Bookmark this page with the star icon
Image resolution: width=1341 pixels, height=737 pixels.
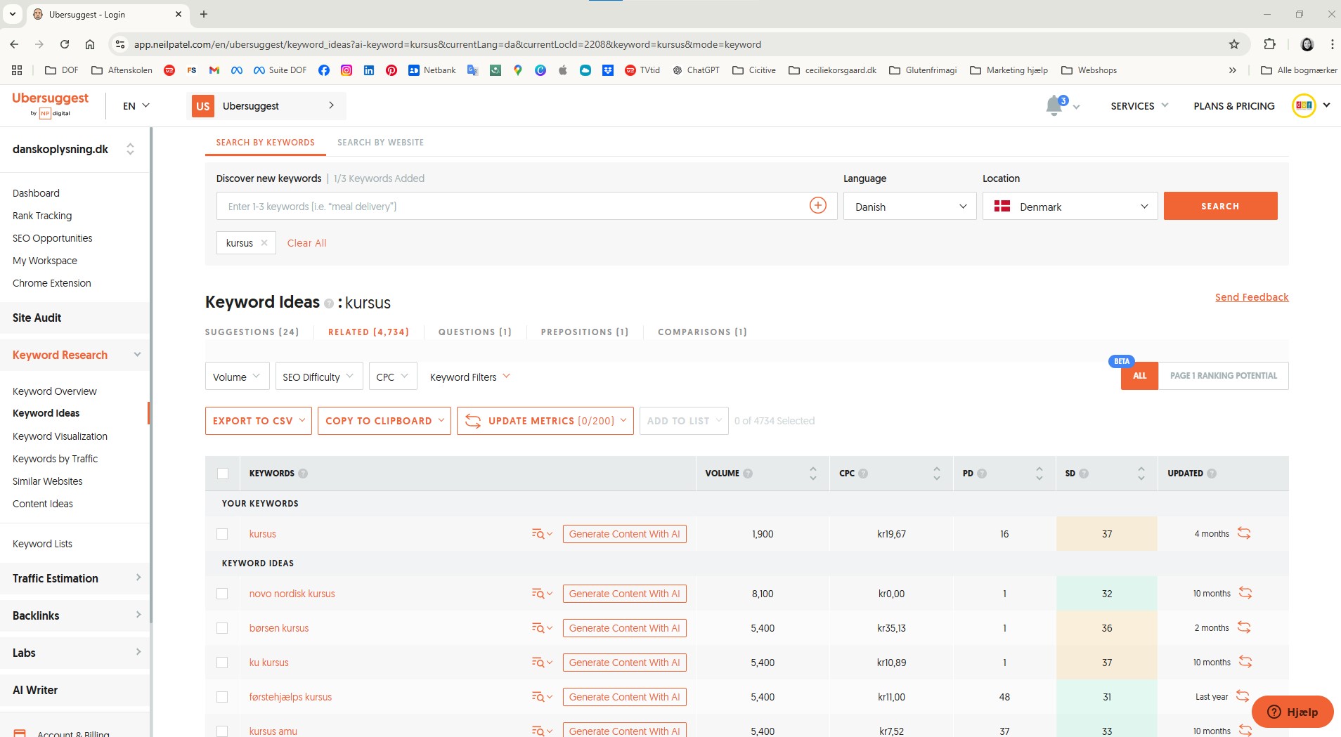pyautogui.click(x=1233, y=44)
